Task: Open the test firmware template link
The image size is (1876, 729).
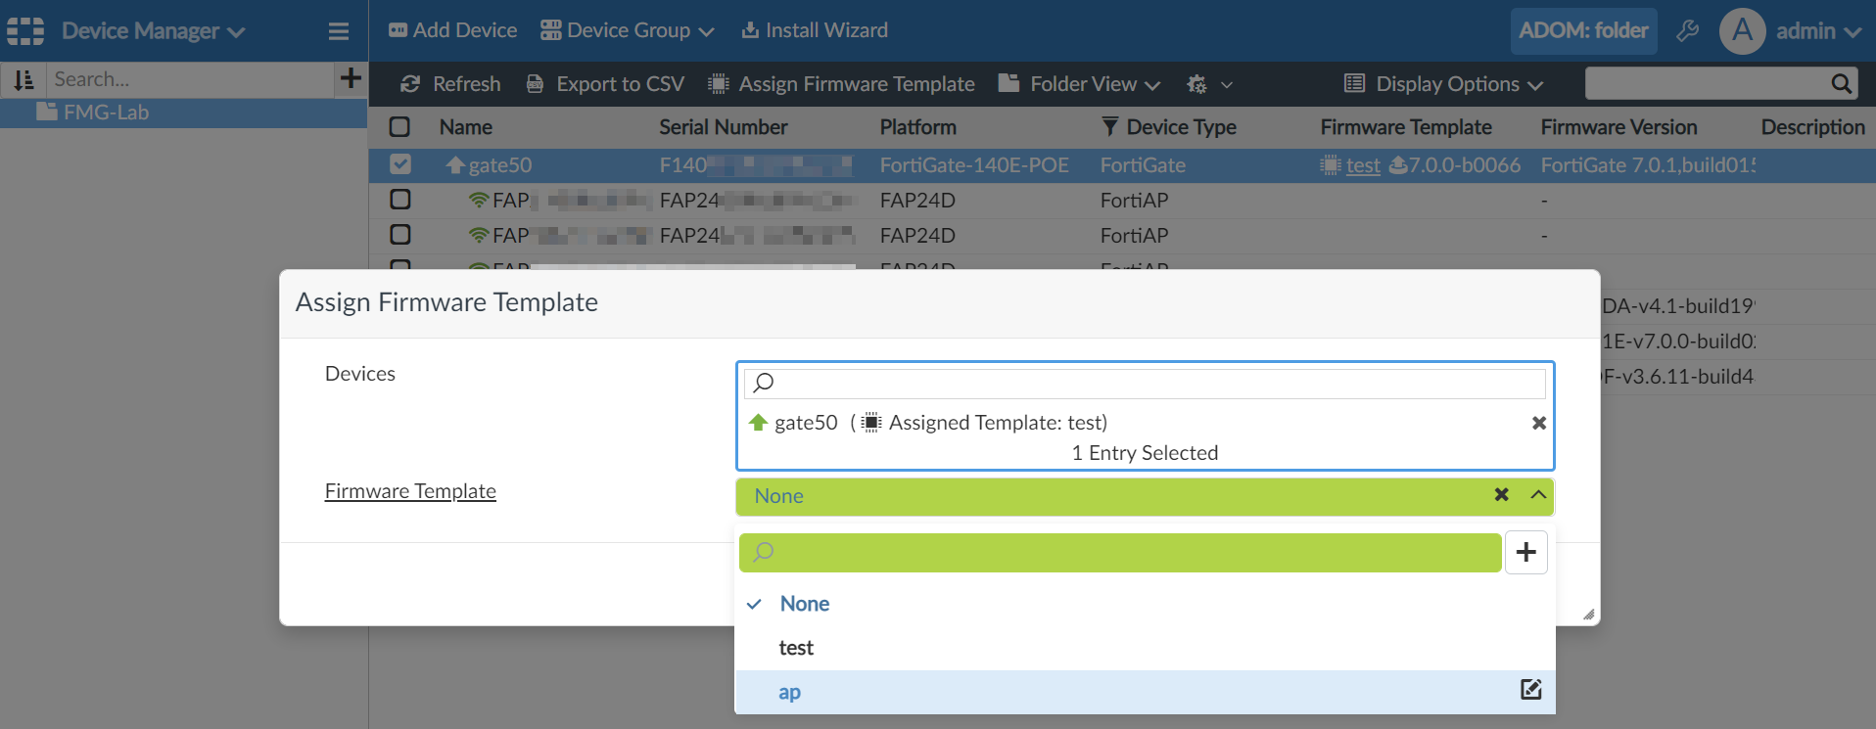Action: [1363, 165]
